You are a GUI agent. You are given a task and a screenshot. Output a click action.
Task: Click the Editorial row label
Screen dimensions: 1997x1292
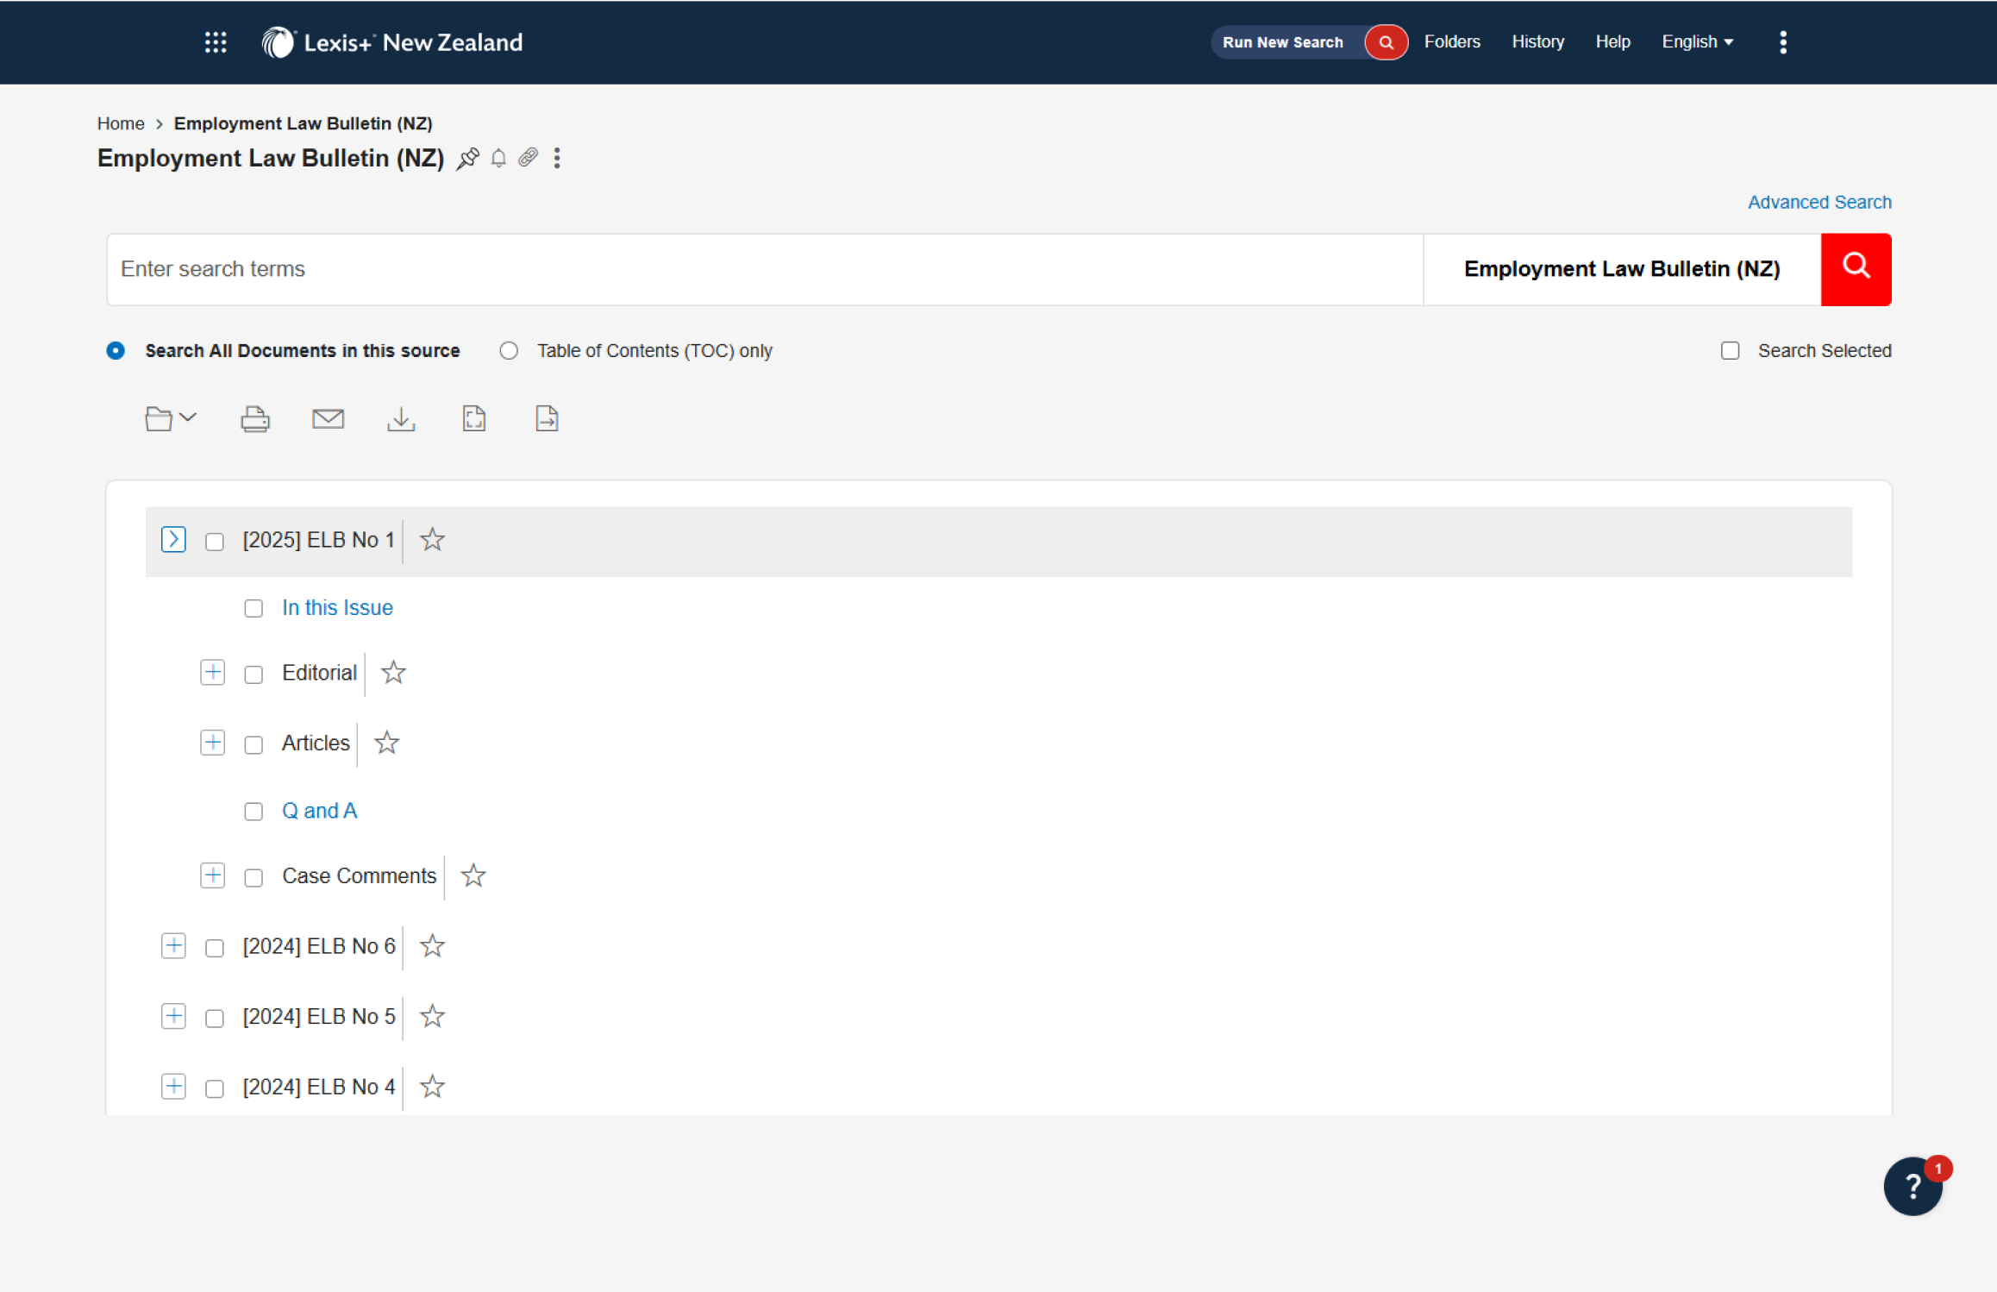pyautogui.click(x=319, y=673)
